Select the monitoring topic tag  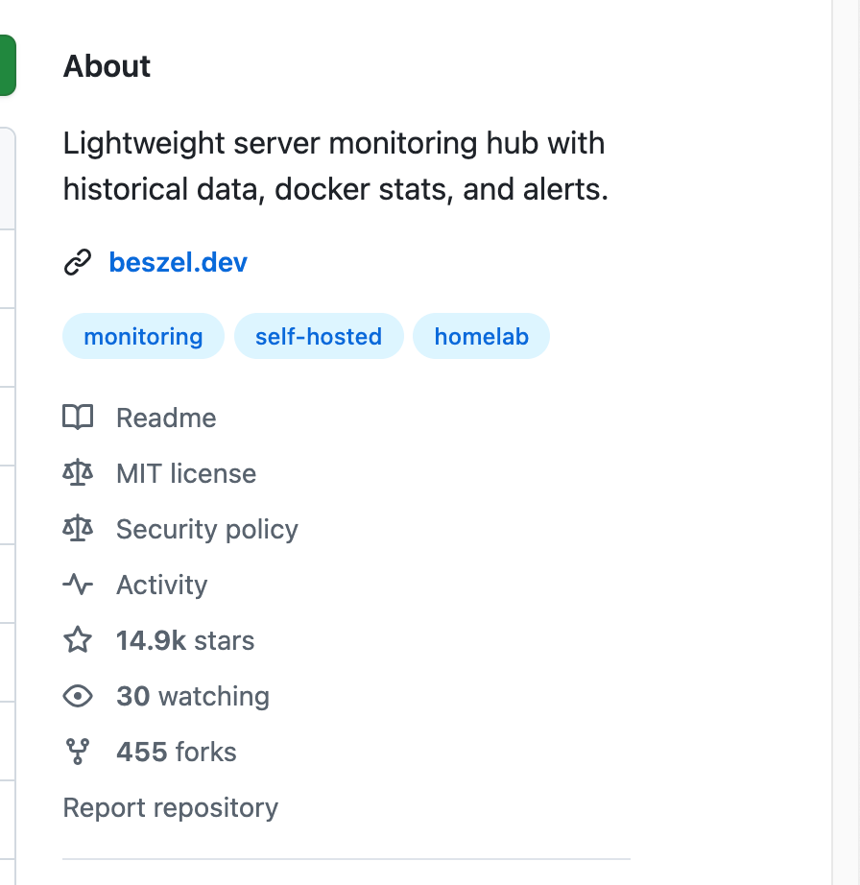click(x=143, y=337)
